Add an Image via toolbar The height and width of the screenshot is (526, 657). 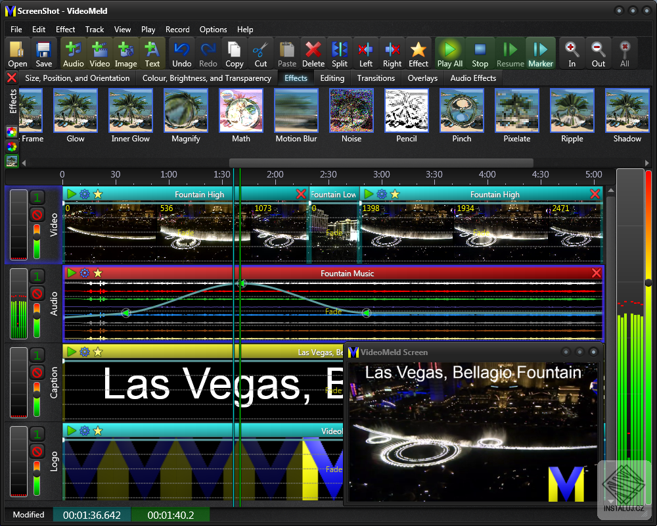coord(125,53)
